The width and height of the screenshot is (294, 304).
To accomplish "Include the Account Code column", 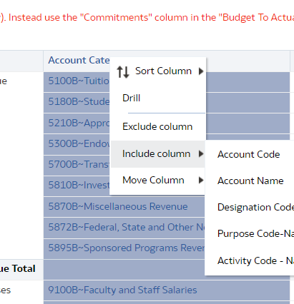I will [x=249, y=154].
